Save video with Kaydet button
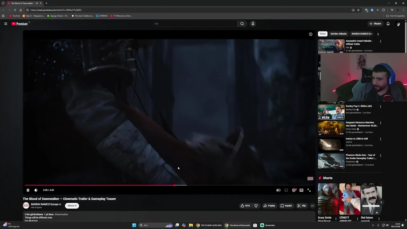Screen dimensions: 407x229 286,206
